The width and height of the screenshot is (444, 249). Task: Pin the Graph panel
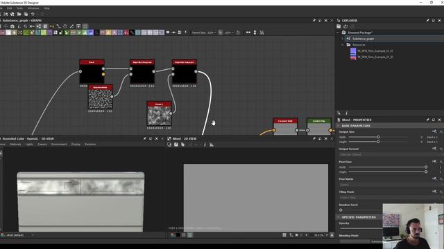click(314, 20)
